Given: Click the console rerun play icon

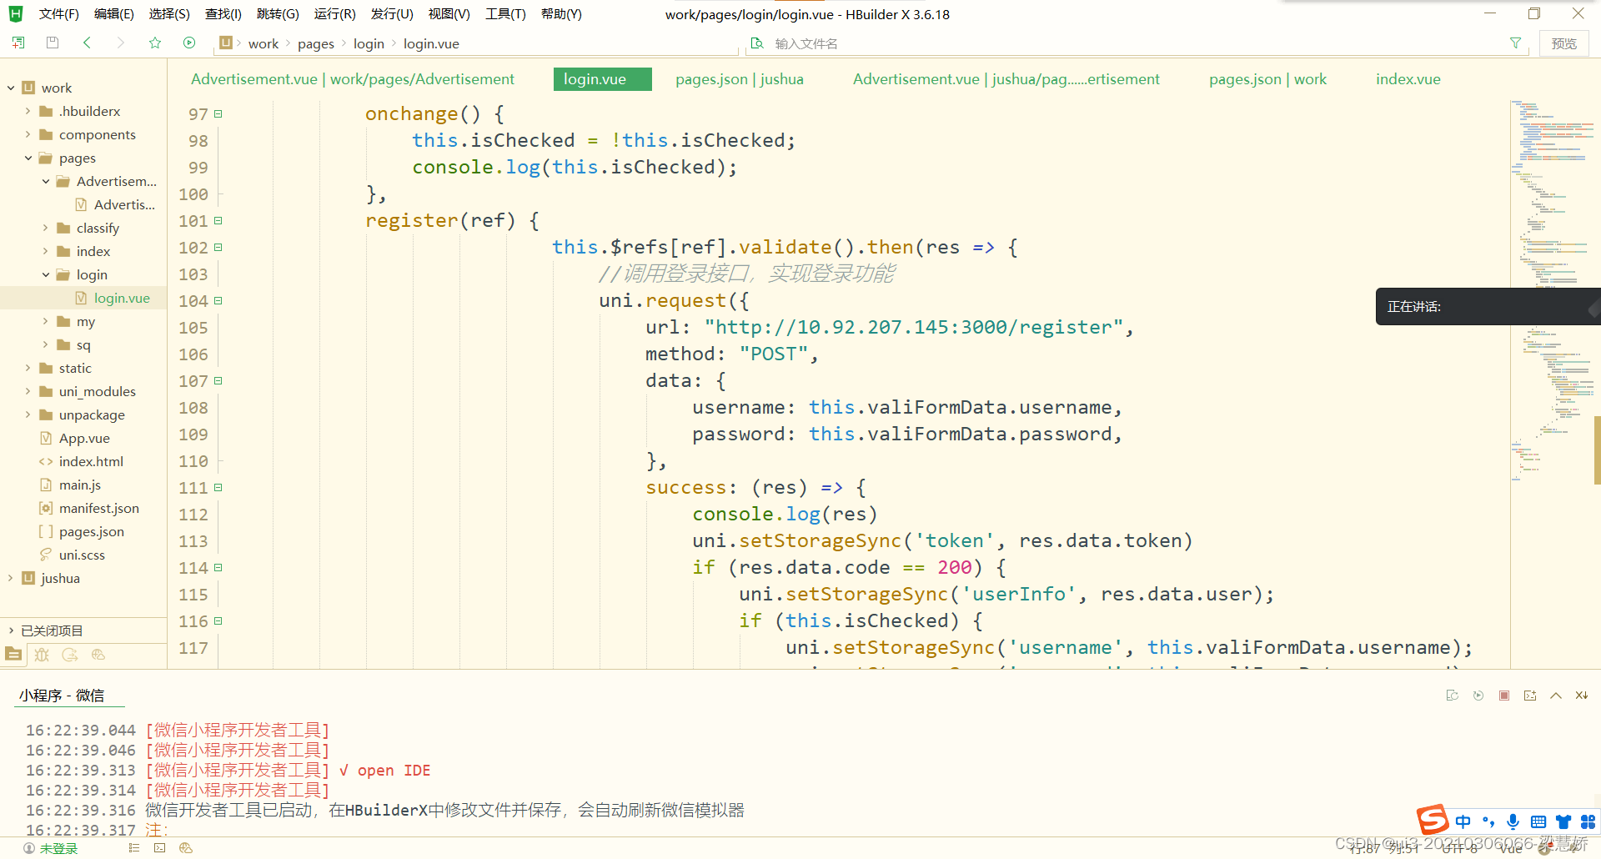Looking at the screenshot, I should point(1478,696).
